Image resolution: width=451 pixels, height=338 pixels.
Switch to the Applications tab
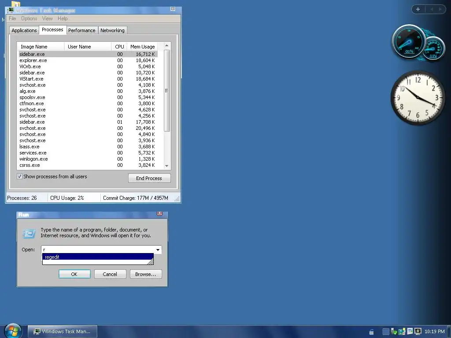tap(24, 30)
